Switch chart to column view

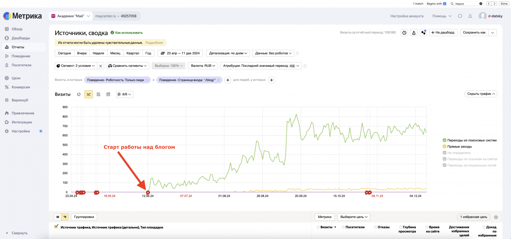click(x=108, y=94)
